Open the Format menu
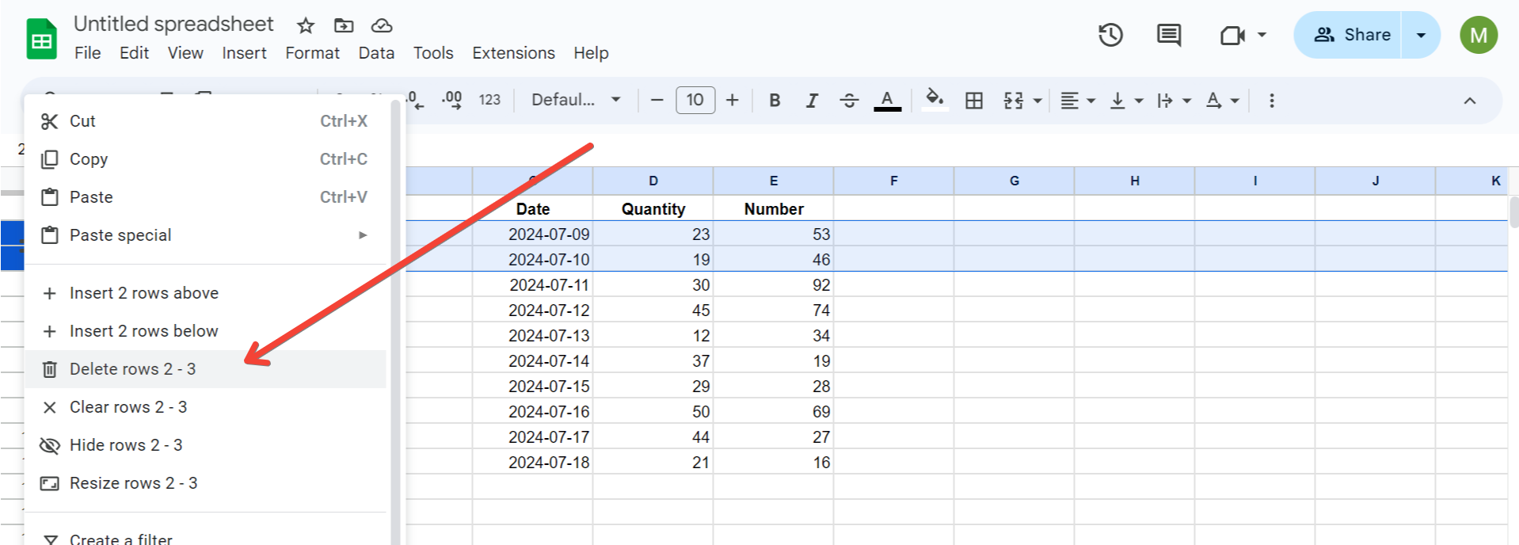 click(312, 53)
